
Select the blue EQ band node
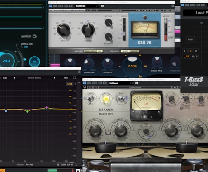tap(6, 111)
